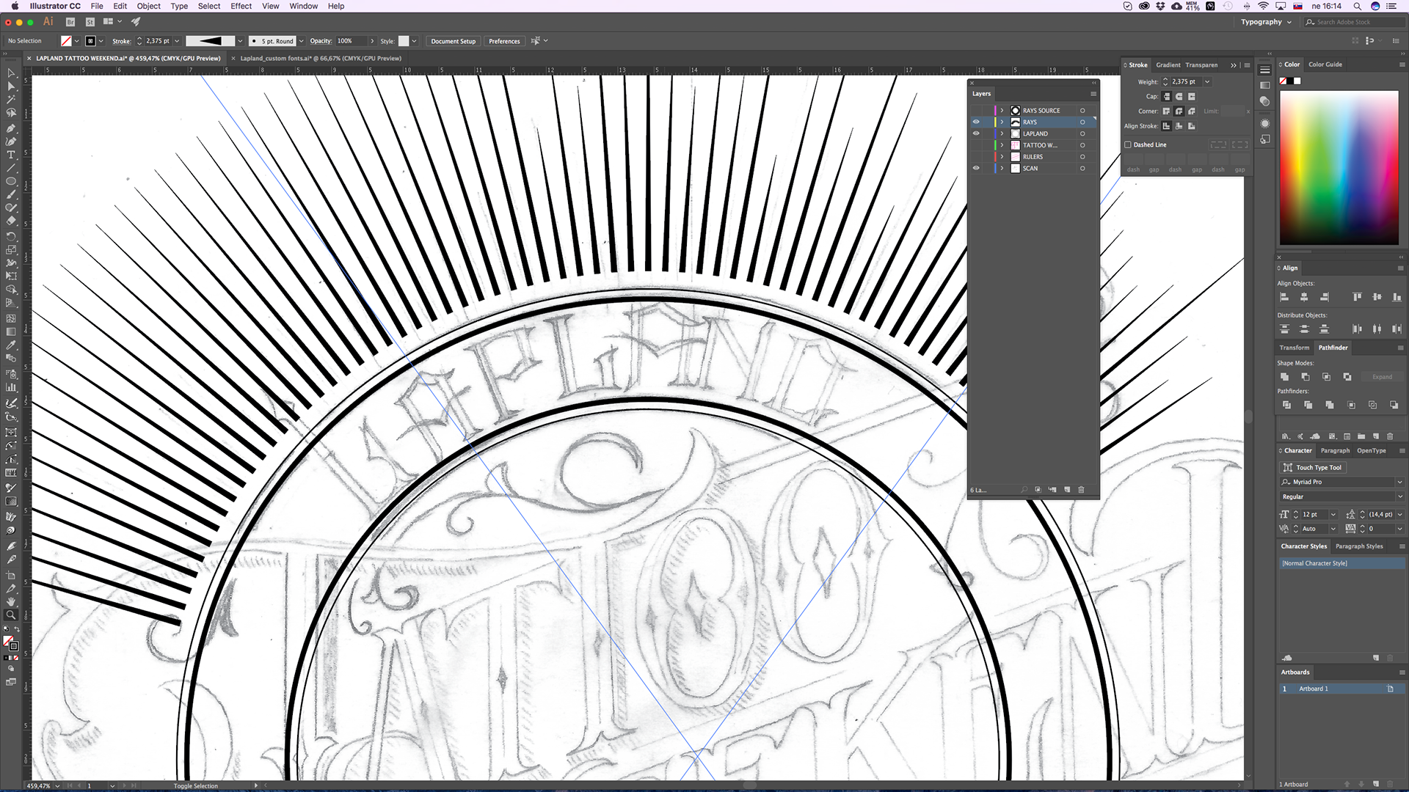The height and width of the screenshot is (792, 1409).
Task: Enable the Dashed Line checkbox
Action: [1128, 144]
